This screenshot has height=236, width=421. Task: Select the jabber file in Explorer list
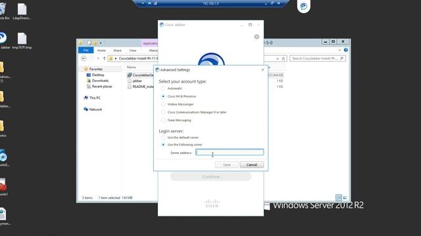click(137, 81)
